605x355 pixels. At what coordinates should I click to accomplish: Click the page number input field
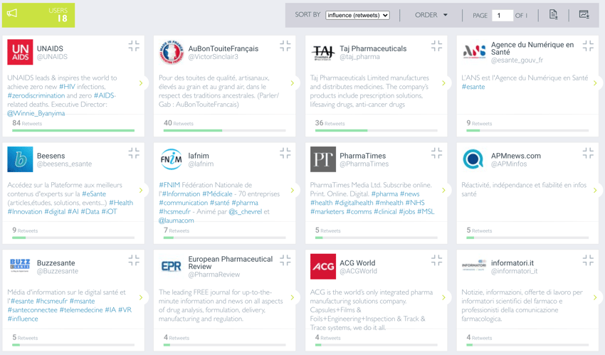pos(503,16)
